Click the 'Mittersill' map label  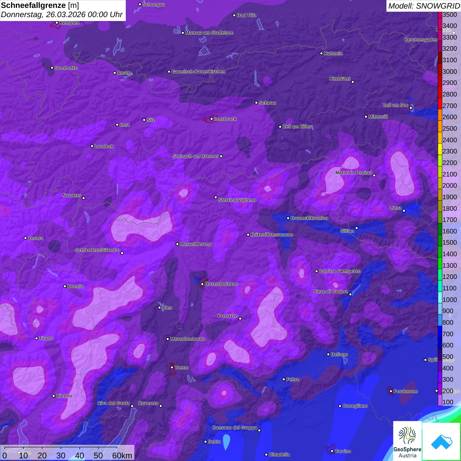(378, 117)
